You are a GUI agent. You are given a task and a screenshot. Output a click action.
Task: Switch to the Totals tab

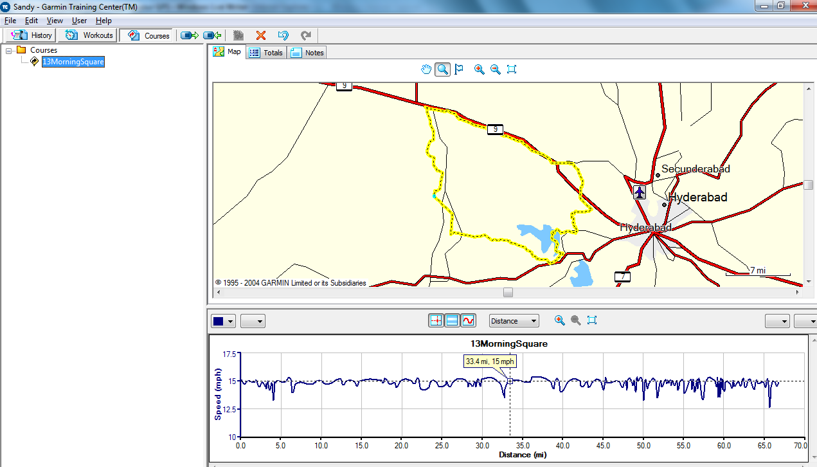[266, 53]
